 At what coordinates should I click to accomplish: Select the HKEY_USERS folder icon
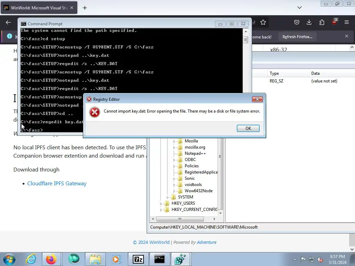[167, 203]
